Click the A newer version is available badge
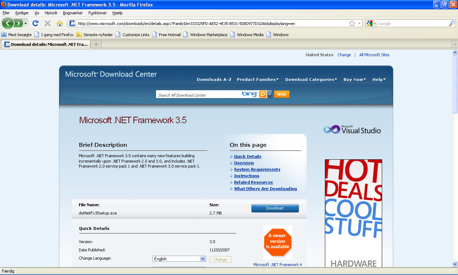This screenshot has width=458, height=275. (x=278, y=242)
